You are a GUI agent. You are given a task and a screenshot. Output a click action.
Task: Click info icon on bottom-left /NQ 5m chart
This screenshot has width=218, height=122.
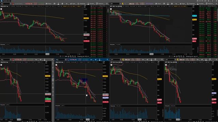(1, 65)
